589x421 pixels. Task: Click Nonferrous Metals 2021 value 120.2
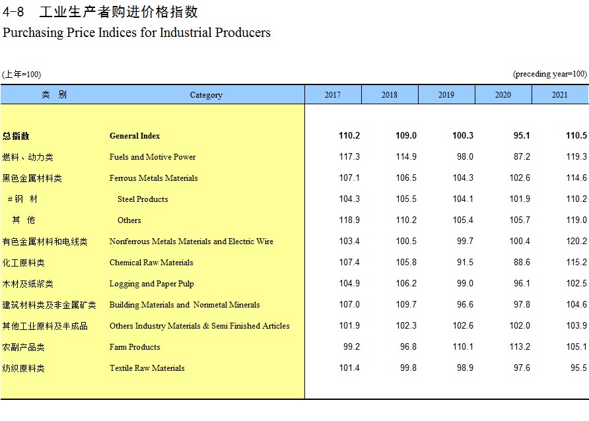(576, 241)
